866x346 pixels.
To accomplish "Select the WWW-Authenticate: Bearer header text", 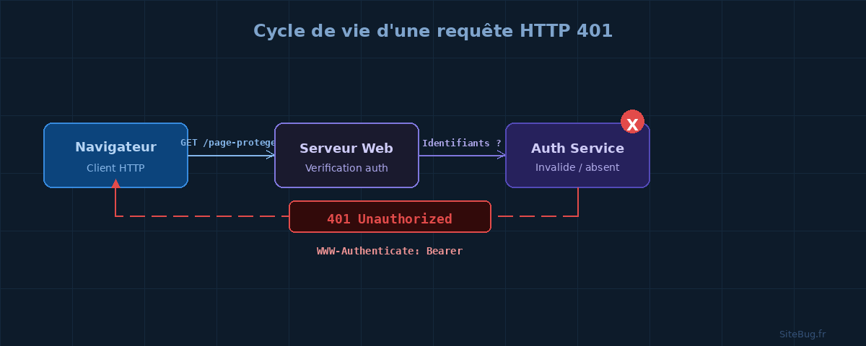I will coord(390,251).
